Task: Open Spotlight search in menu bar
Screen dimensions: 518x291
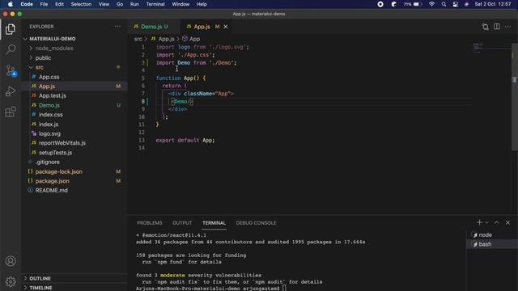Action: 444,4
